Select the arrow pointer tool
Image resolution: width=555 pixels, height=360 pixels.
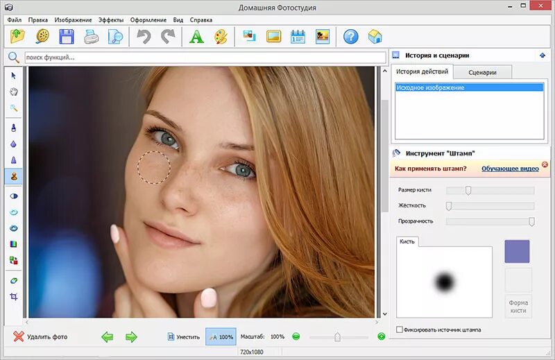point(13,76)
